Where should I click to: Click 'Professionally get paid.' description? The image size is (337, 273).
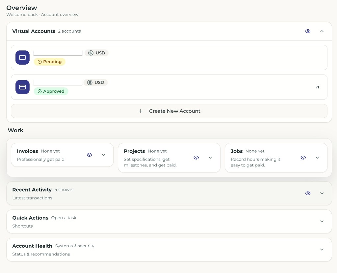pyautogui.click(x=41, y=159)
